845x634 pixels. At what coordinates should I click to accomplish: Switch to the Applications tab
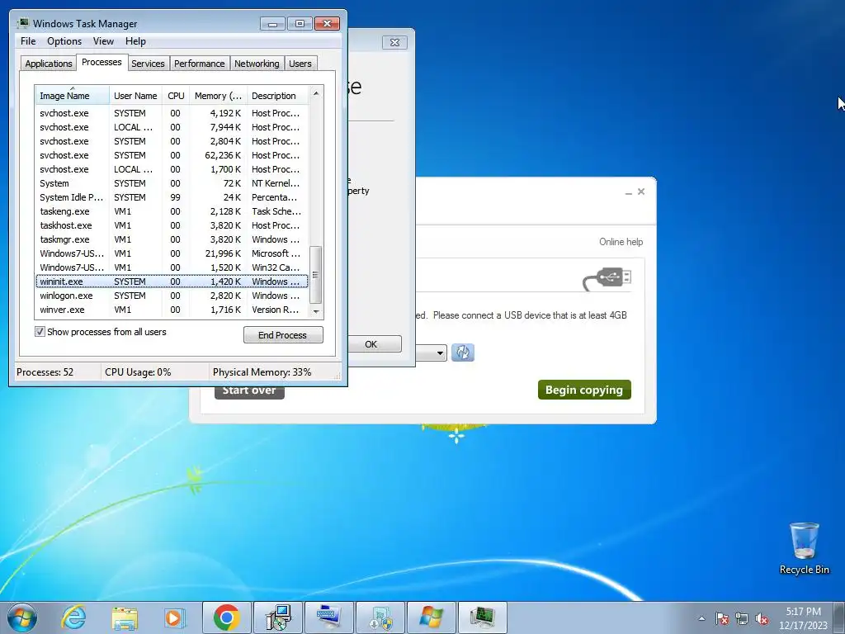point(49,64)
